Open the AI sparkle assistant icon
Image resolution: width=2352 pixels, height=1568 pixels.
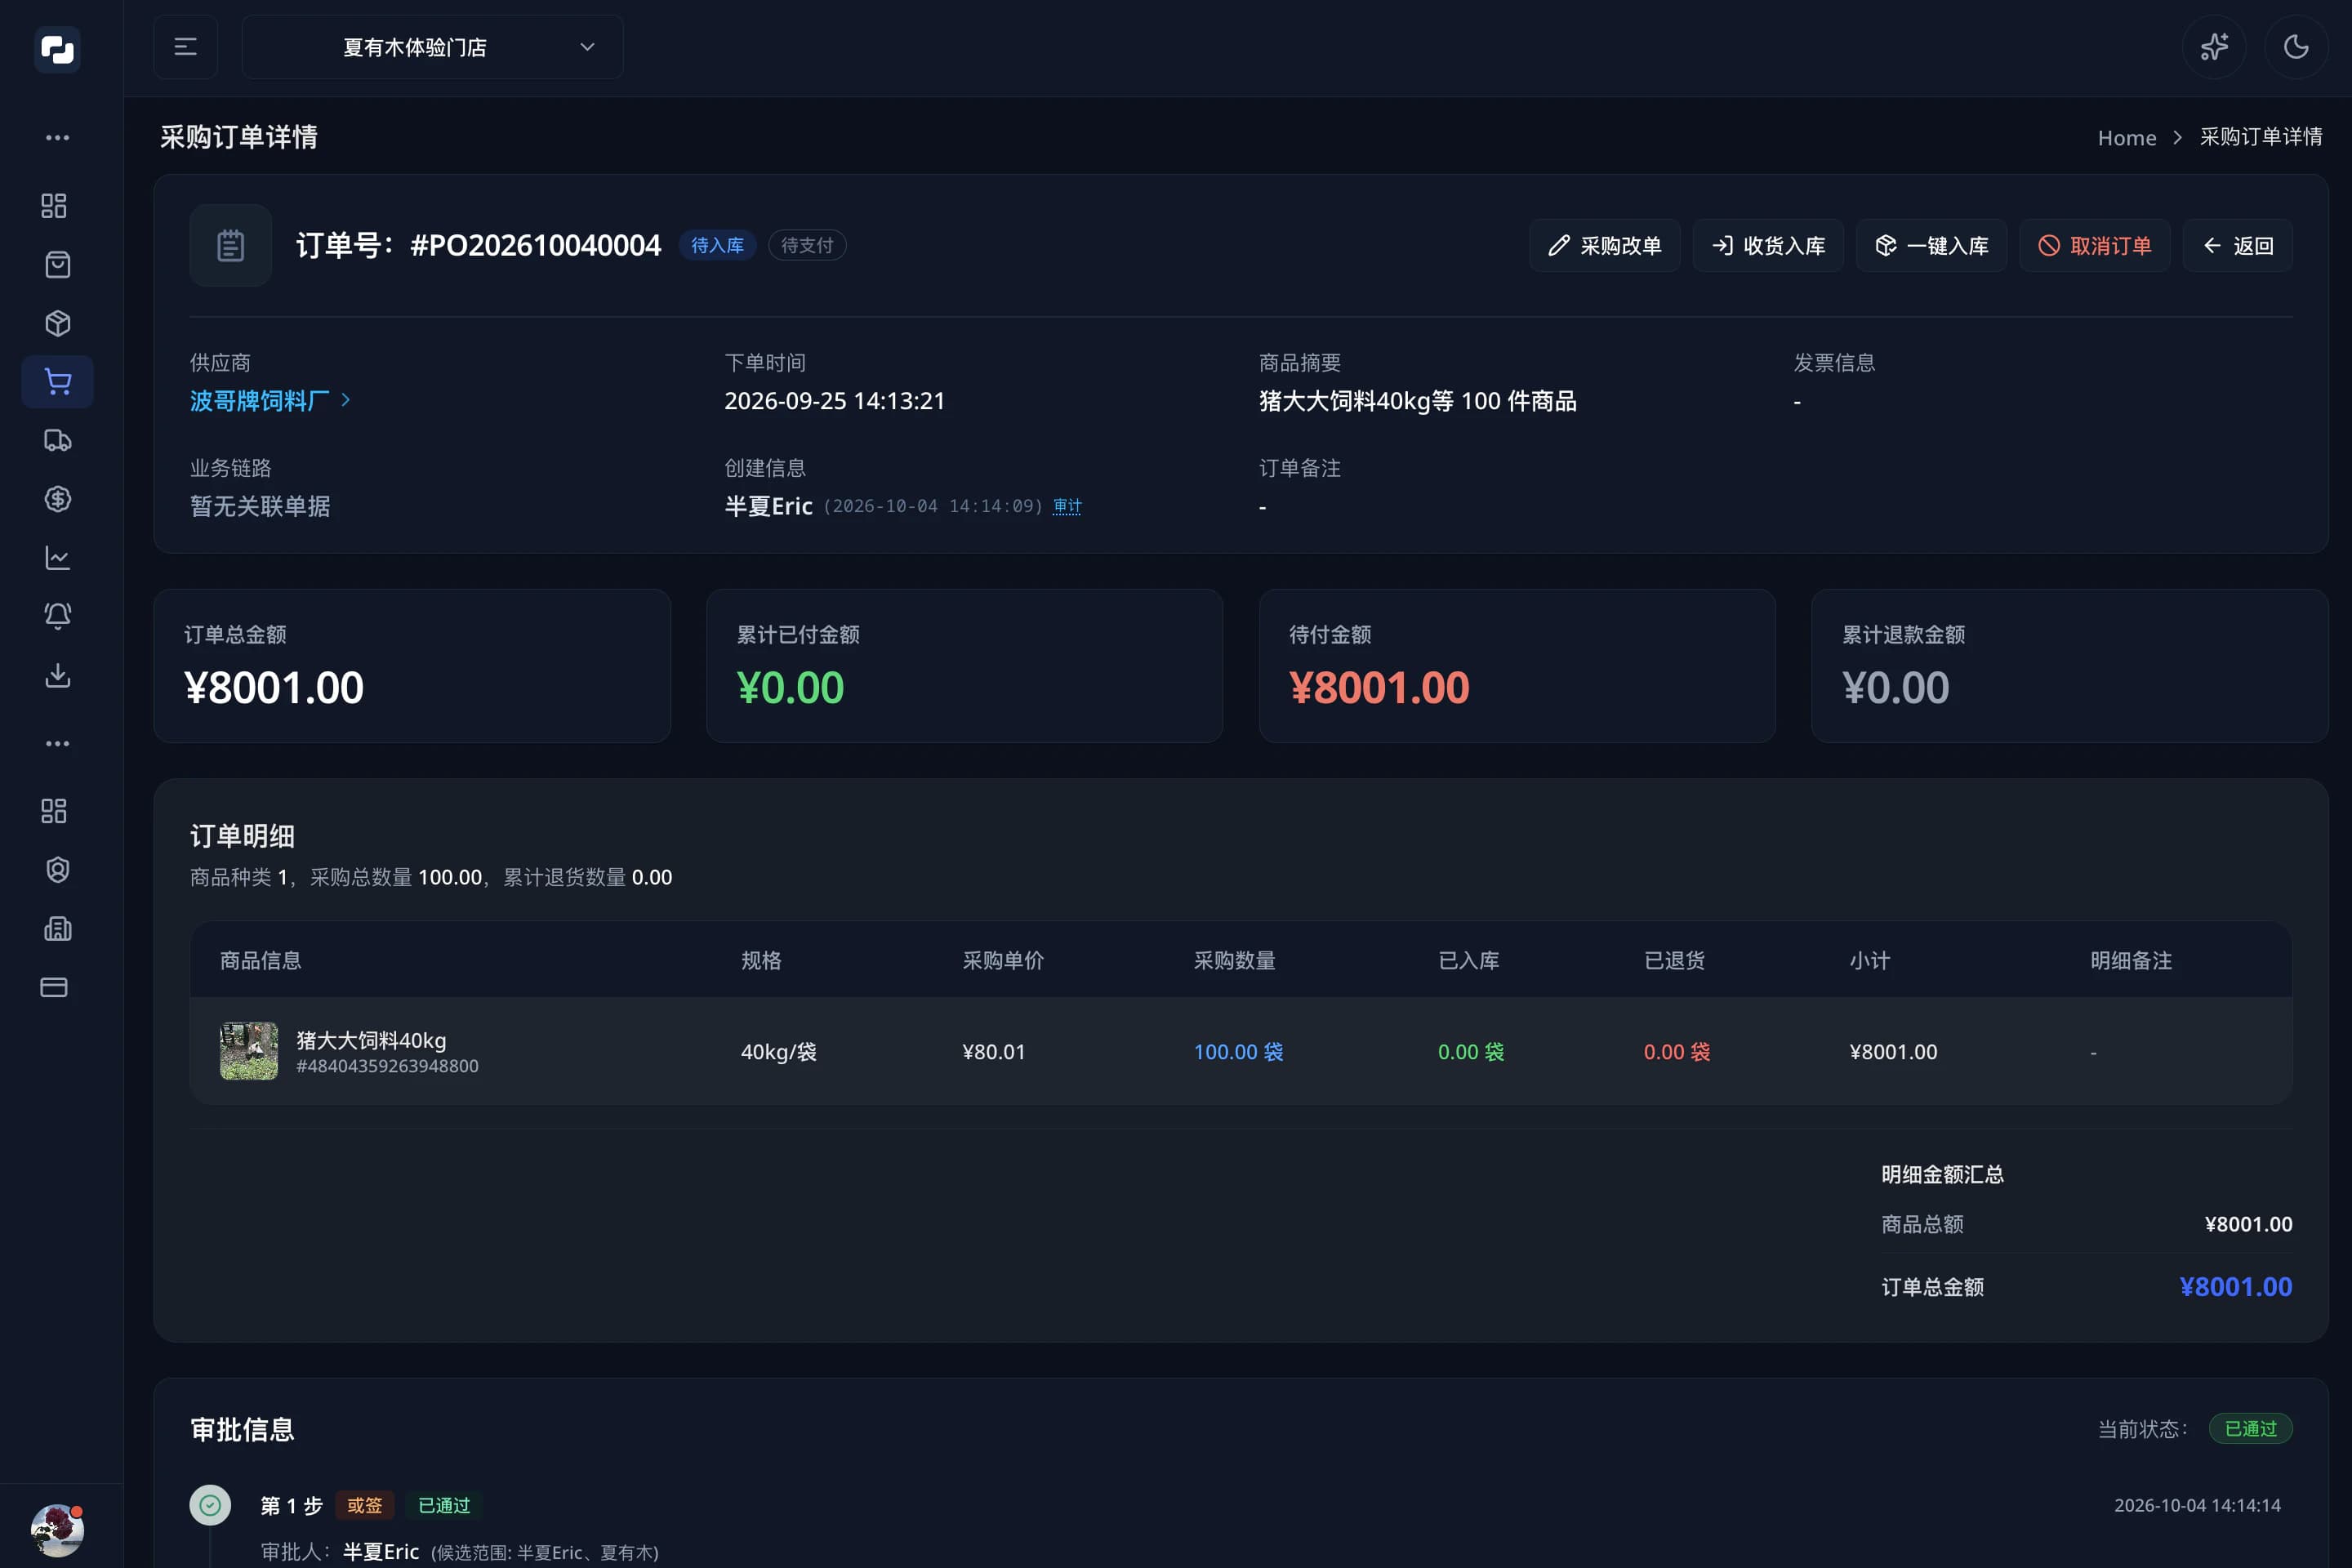[x=2214, y=47]
